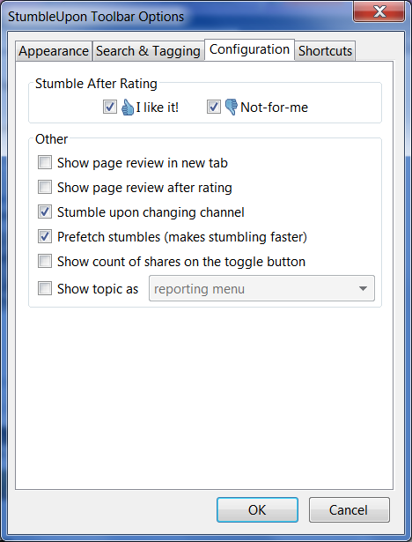Disable Prefetch stumbles option

point(45,236)
